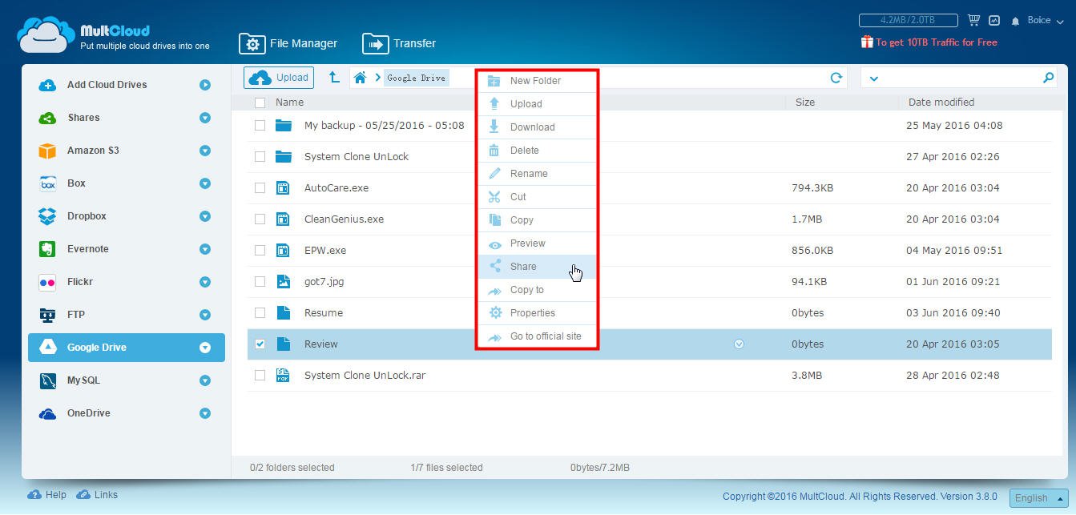Open the Review row dropdown arrow

[x=739, y=344]
